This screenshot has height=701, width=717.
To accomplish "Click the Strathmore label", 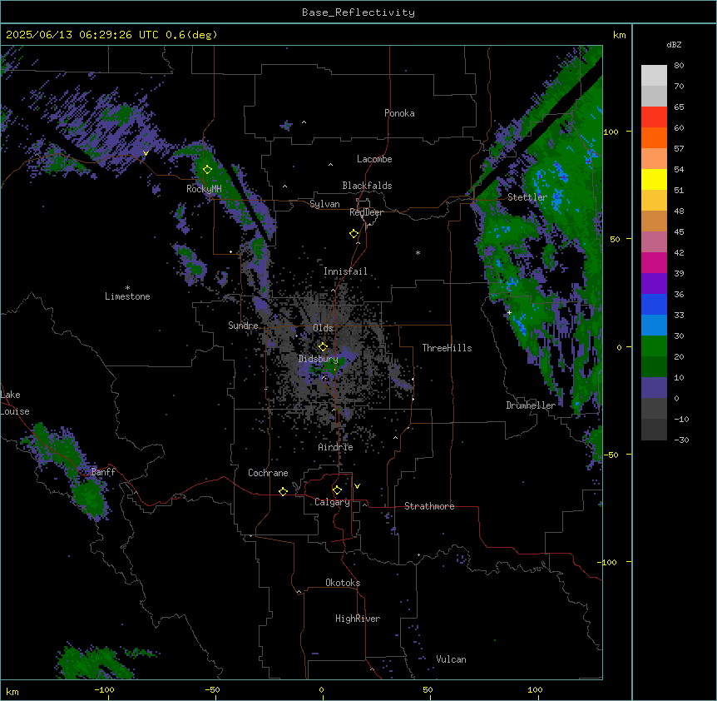I will click(429, 506).
